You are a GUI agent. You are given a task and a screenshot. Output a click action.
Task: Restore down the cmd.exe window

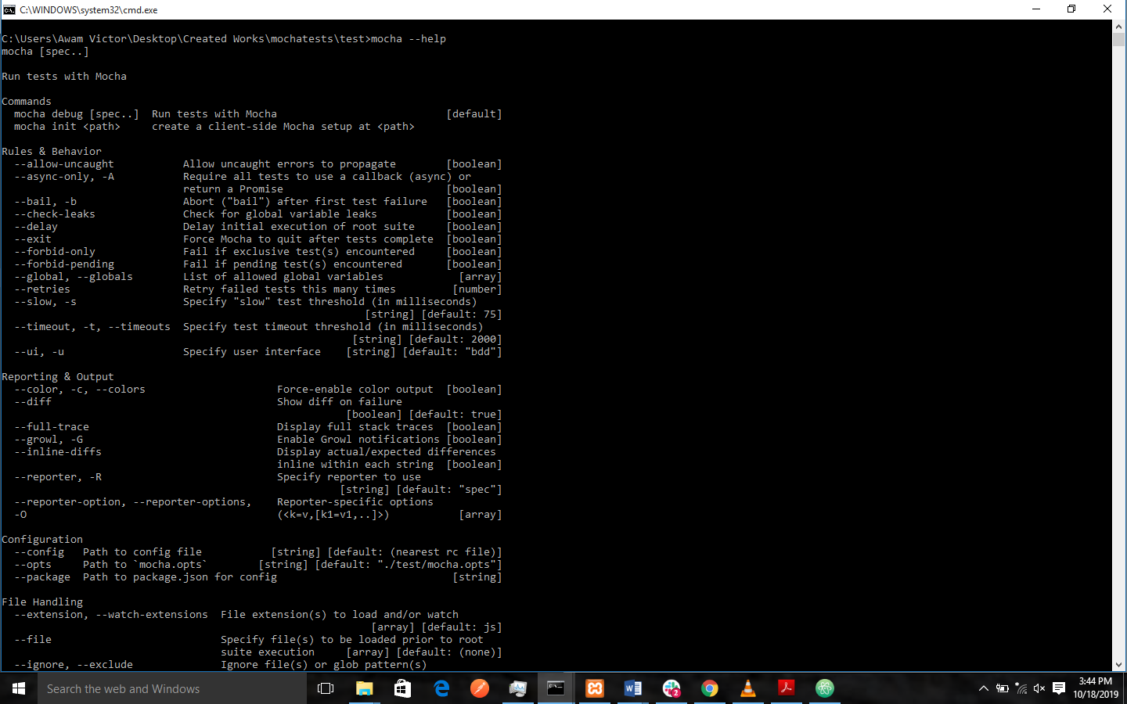click(1071, 9)
